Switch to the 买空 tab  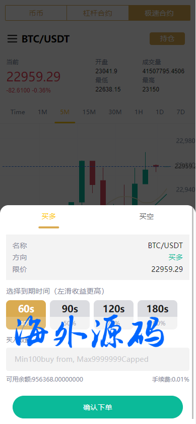coord(147,216)
